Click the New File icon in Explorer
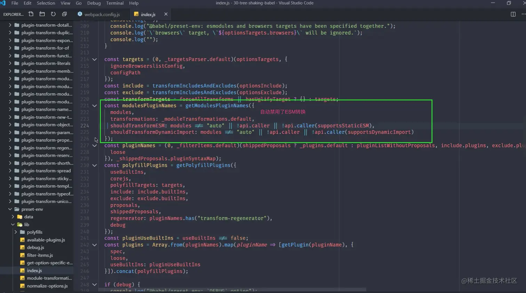This screenshot has height=293, width=526. pyautogui.click(x=31, y=14)
